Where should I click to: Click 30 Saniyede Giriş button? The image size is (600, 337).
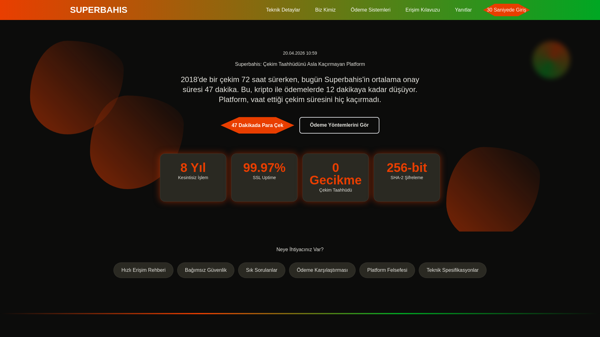coord(506,10)
